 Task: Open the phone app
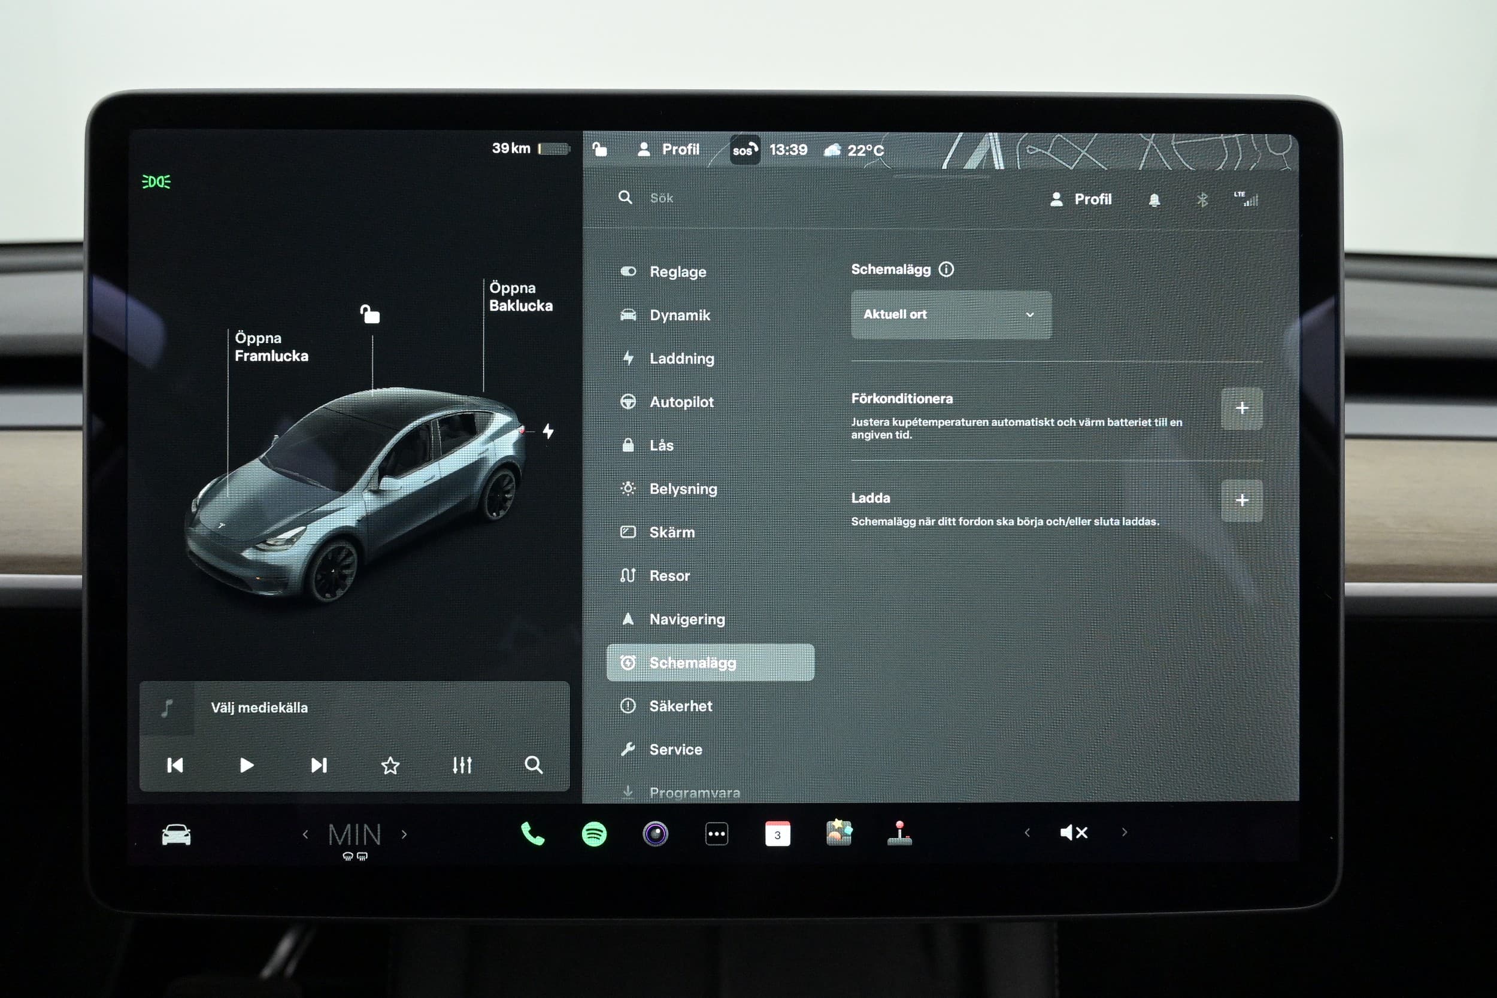click(x=532, y=834)
